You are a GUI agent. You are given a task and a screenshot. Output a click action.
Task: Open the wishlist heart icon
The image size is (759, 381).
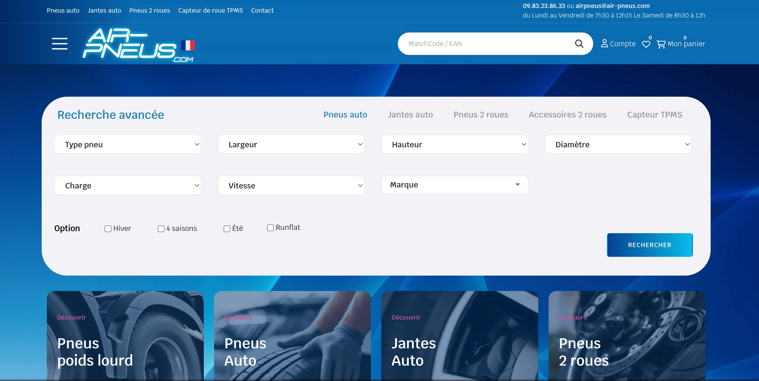(646, 44)
